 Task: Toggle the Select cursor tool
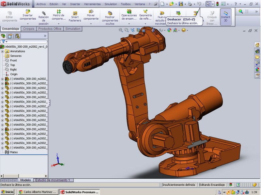208,4
